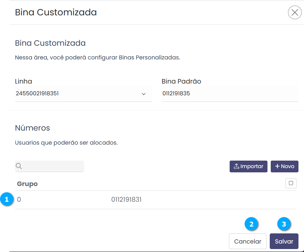Click the plus icon in Novo

[x=277, y=166]
